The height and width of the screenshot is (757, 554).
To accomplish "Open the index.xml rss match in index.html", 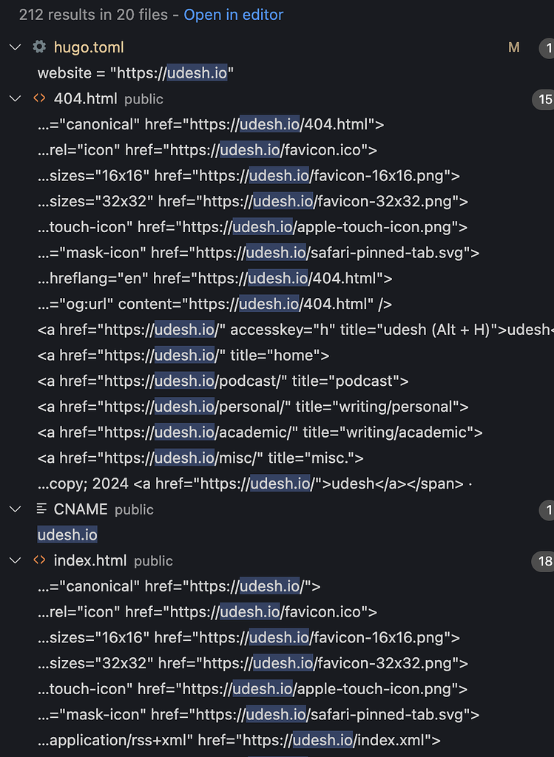I will tap(239, 740).
